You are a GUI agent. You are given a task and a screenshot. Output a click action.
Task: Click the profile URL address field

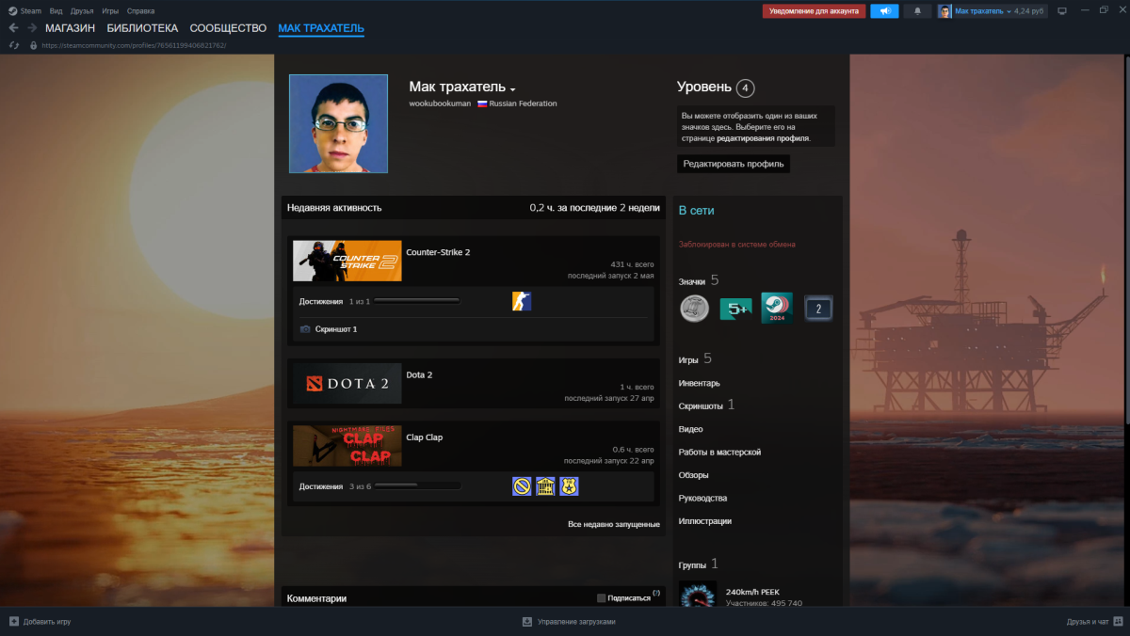[x=134, y=45]
